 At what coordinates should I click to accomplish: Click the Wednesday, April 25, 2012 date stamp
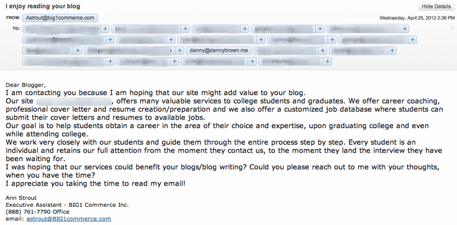point(417,18)
